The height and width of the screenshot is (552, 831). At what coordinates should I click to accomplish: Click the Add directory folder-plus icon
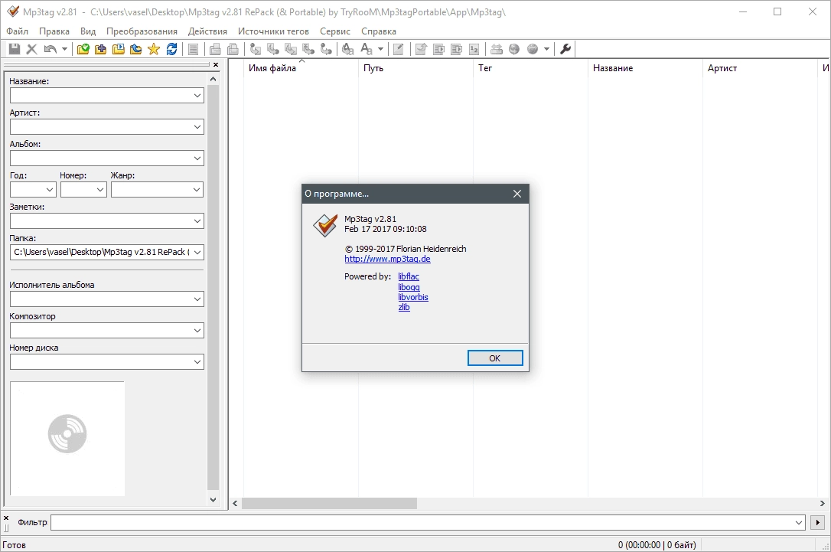101,49
